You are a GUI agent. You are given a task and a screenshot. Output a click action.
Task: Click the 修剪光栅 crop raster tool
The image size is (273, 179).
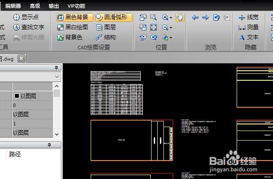click(29, 37)
